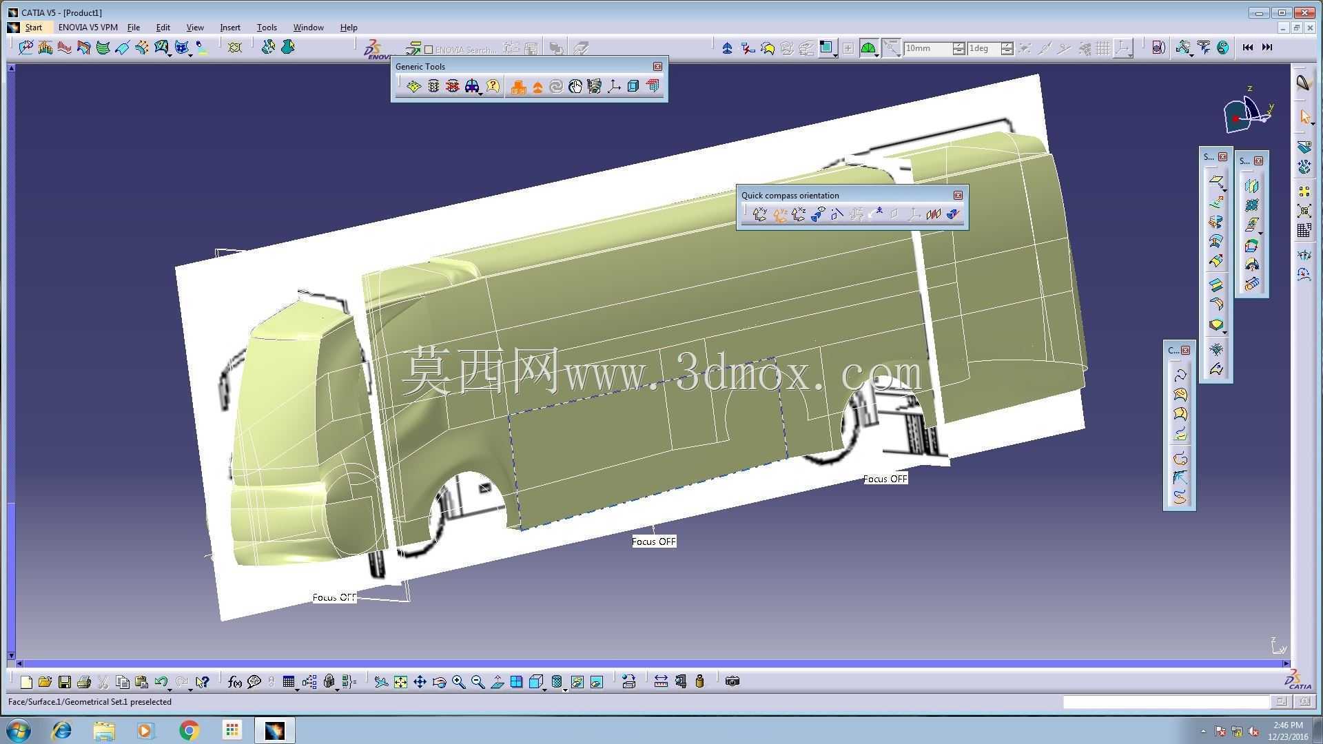Click the Print icon
Viewport: 1323px width, 744px height.
coord(84,682)
